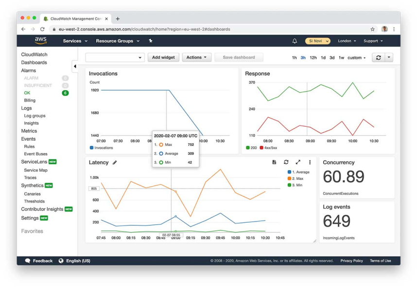
Task: Refresh the Latency widget
Action: [286, 162]
